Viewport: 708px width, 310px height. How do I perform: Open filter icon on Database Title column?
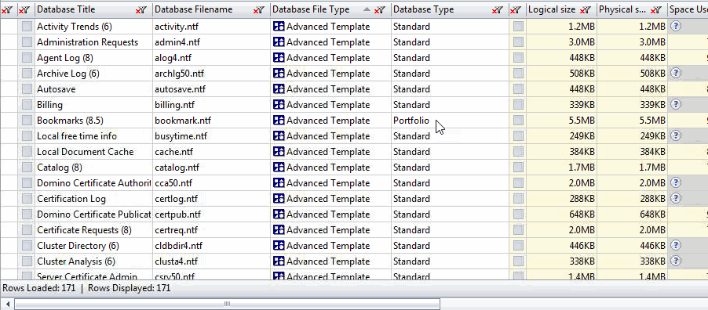(x=141, y=10)
